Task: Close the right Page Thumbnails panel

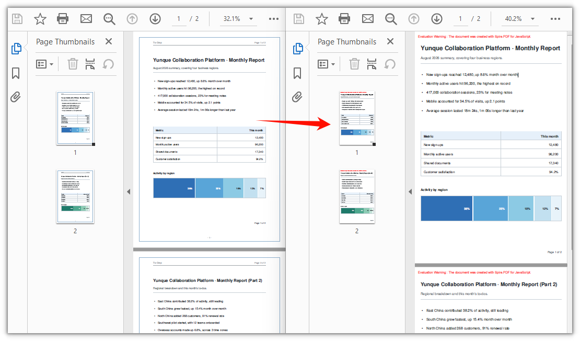Action: click(x=390, y=41)
